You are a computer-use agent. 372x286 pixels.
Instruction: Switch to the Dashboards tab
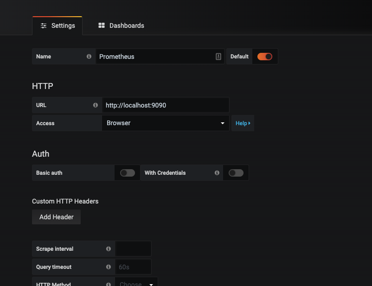point(122,26)
